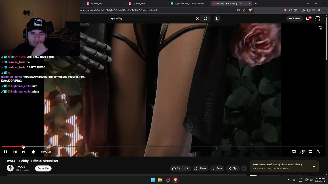Click the red video progress bar scrubber
Image resolution: width=328 pixels, height=184 pixels.
point(23,147)
